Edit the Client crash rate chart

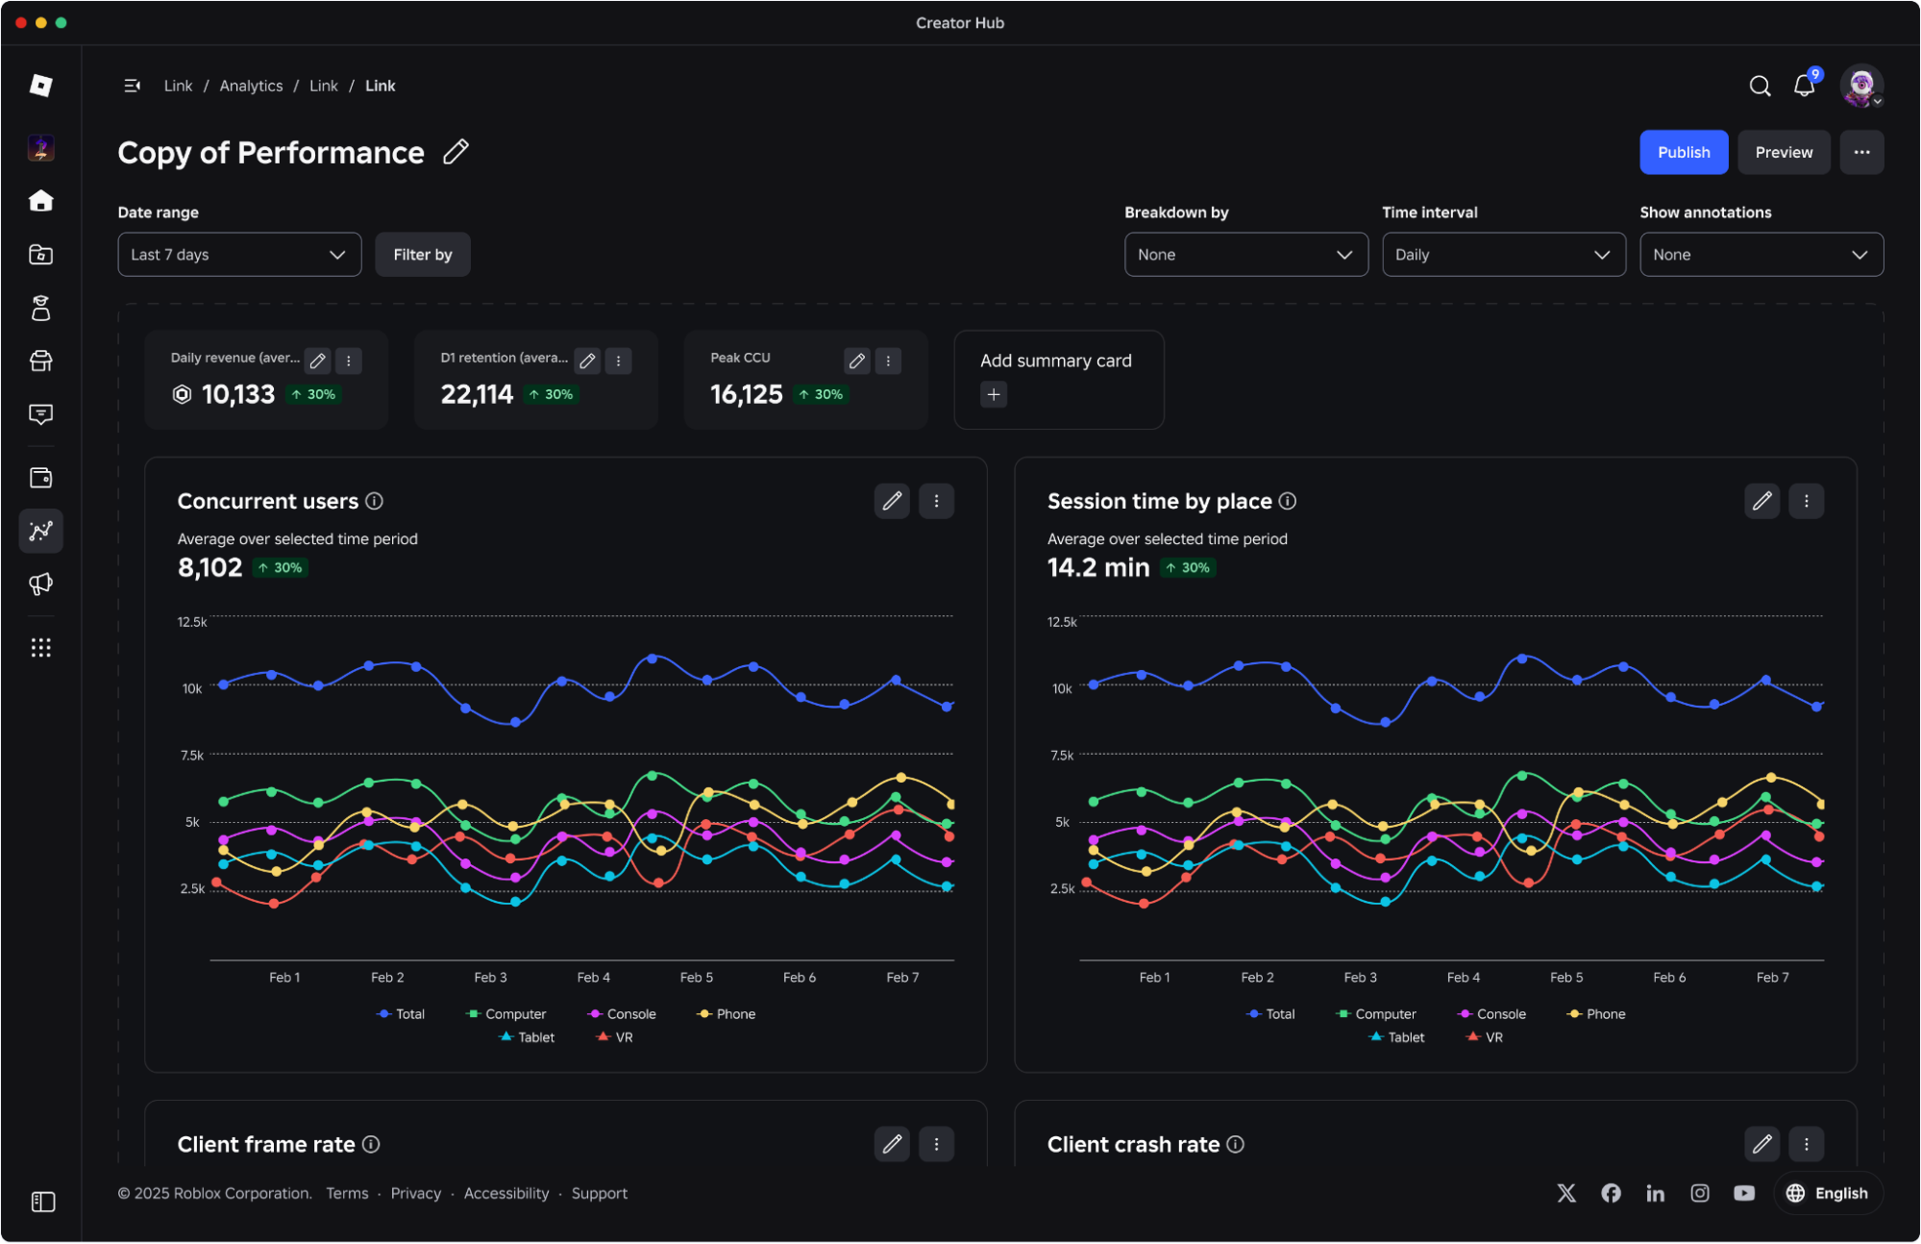coord(1761,1144)
